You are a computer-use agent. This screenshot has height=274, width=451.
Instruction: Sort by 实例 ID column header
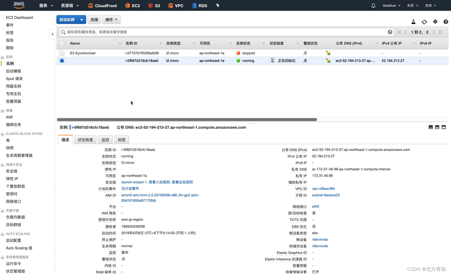tap(131, 43)
